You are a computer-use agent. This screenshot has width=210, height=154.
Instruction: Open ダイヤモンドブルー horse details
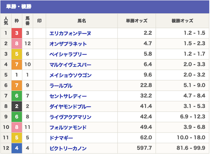pyautogui.click(x=70, y=106)
